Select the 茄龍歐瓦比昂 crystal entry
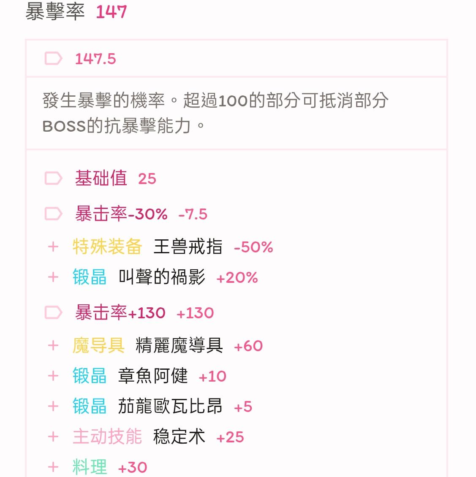Image resolution: width=476 pixels, height=477 pixels. [170, 407]
